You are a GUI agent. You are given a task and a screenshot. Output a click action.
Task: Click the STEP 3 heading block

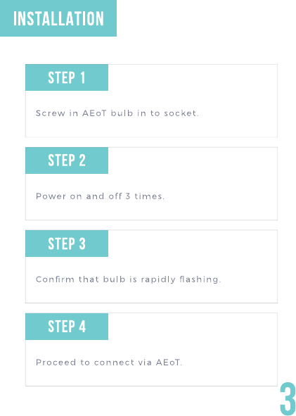coord(67,244)
